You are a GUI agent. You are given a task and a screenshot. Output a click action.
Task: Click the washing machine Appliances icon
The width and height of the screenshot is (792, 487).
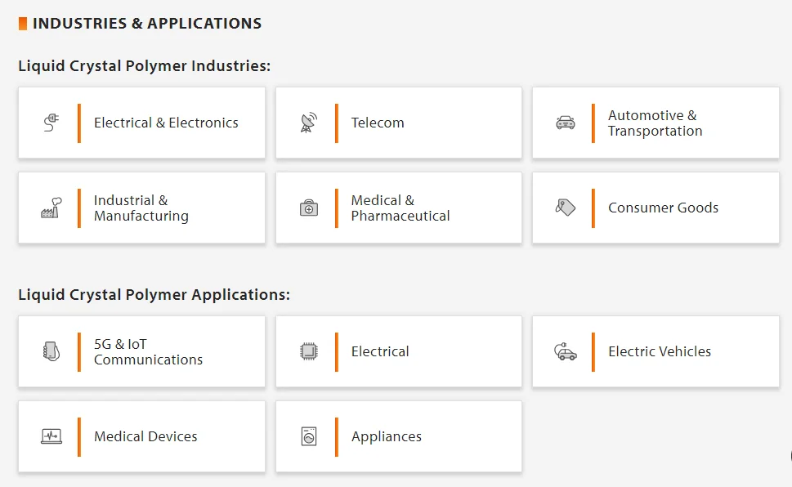click(x=308, y=436)
